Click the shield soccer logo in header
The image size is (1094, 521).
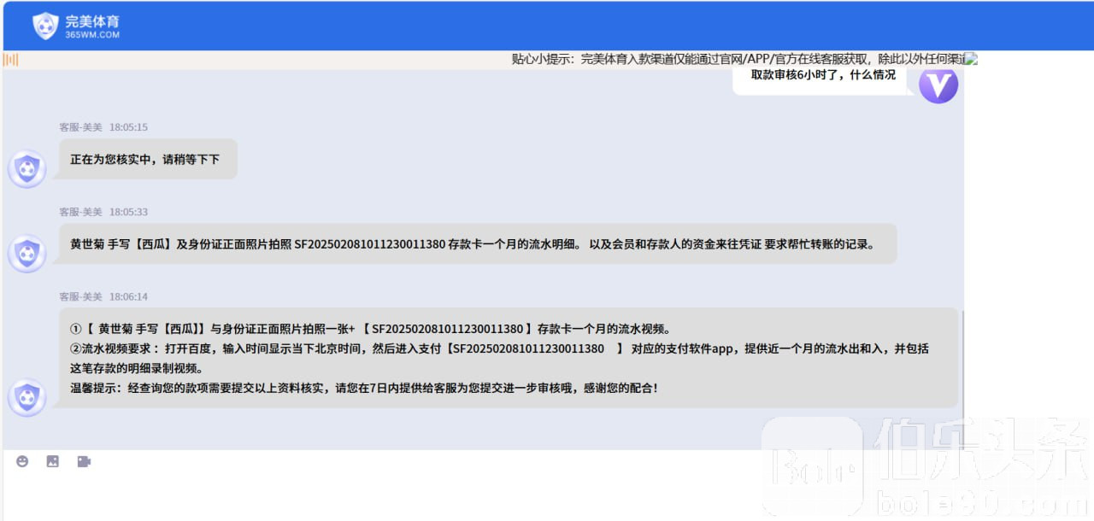[45, 26]
